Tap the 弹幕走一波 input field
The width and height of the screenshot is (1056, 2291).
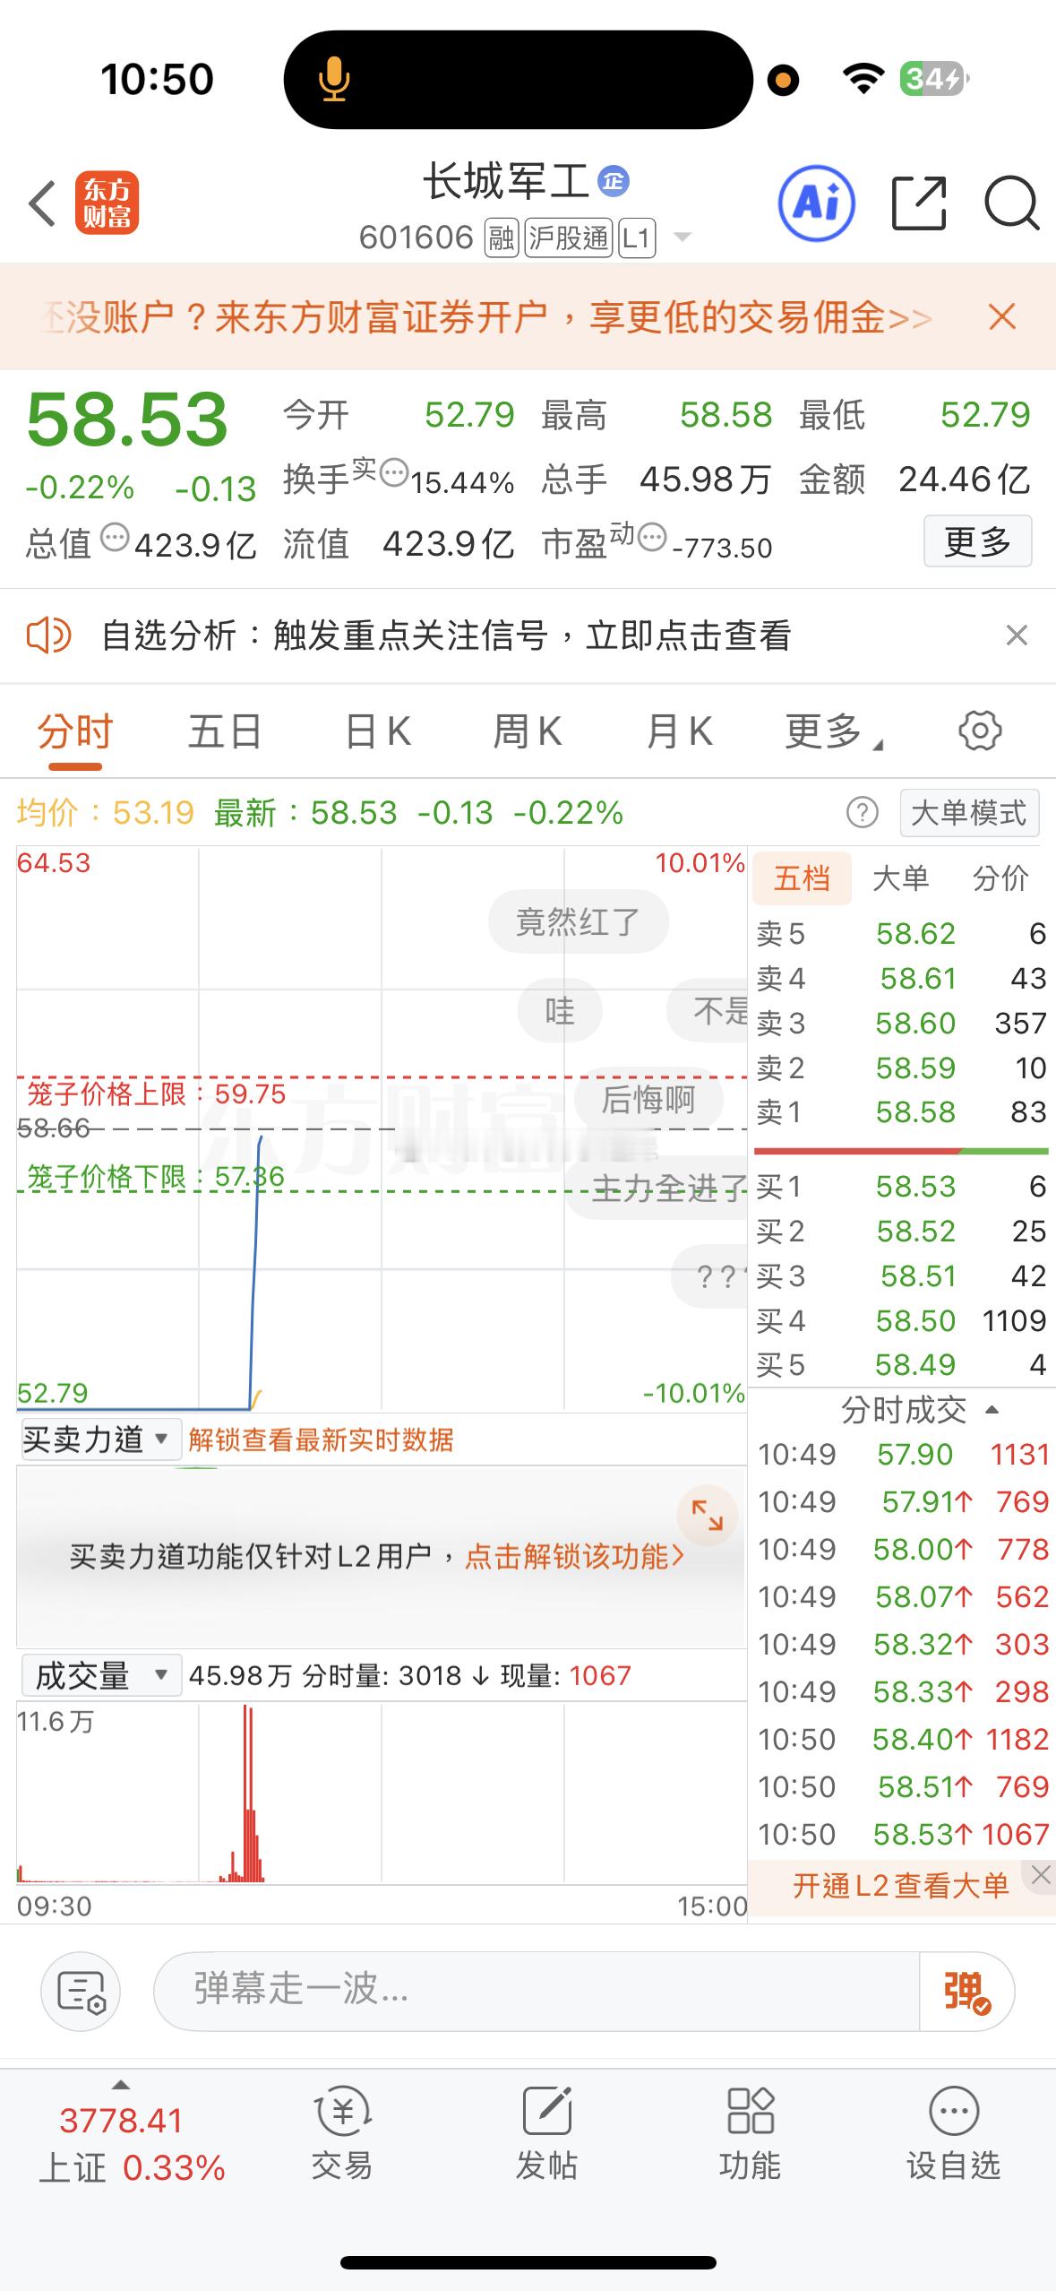coord(537,1992)
